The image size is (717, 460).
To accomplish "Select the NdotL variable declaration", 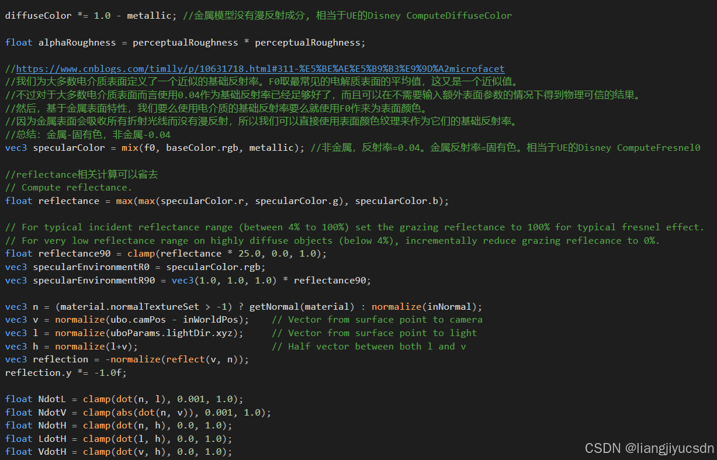I will (51, 399).
